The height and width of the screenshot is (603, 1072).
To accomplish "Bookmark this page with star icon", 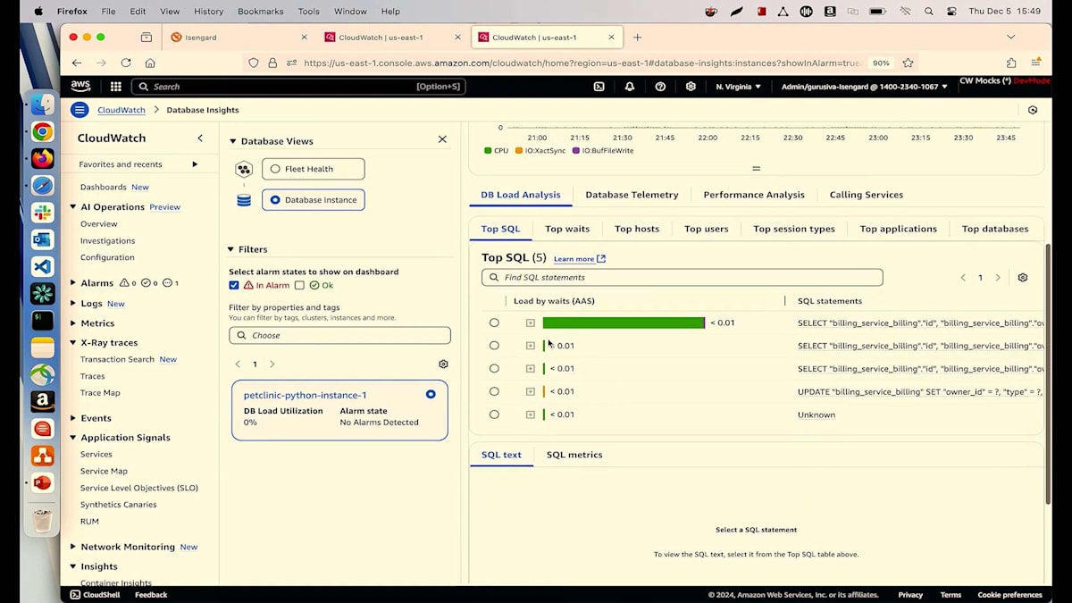I will (x=908, y=63).
